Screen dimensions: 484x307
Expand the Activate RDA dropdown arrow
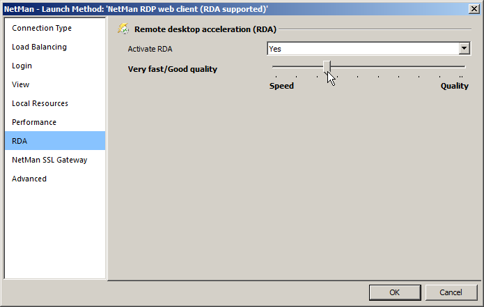click(x=465, y=49)
